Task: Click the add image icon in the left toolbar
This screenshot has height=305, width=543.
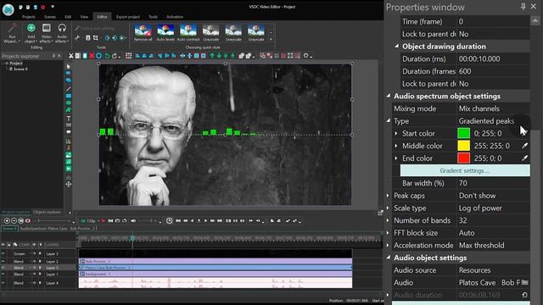Action: [x=69, y=155]
